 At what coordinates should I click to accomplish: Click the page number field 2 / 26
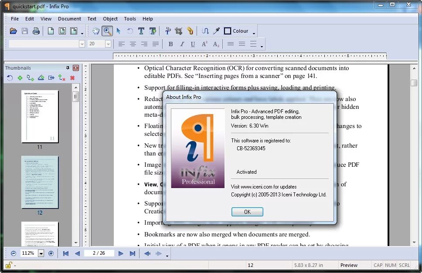pyautogui.click(x=99, y=253)
